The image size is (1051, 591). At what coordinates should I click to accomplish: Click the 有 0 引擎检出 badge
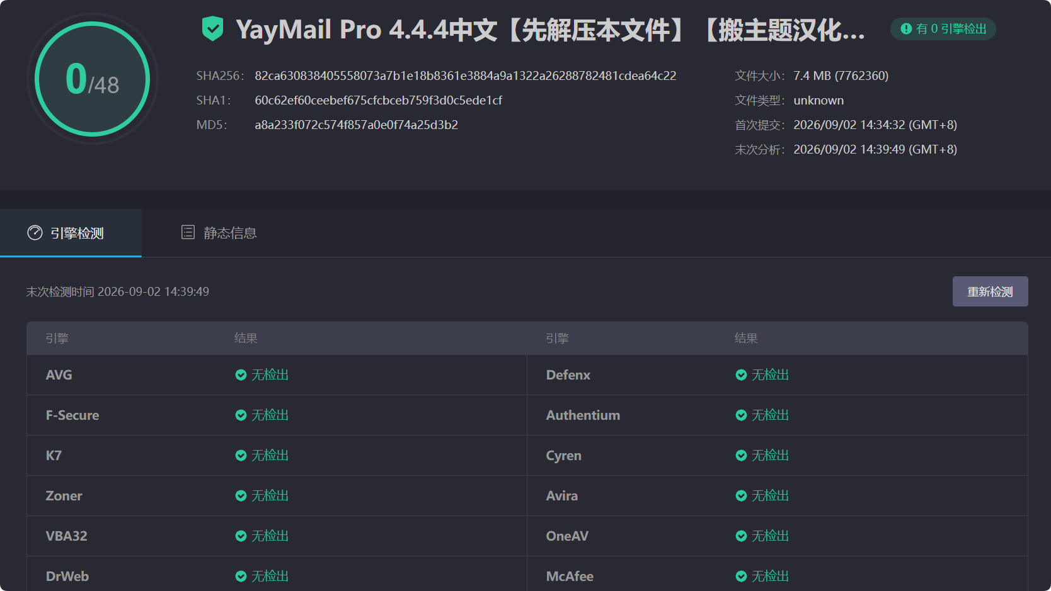943,29
